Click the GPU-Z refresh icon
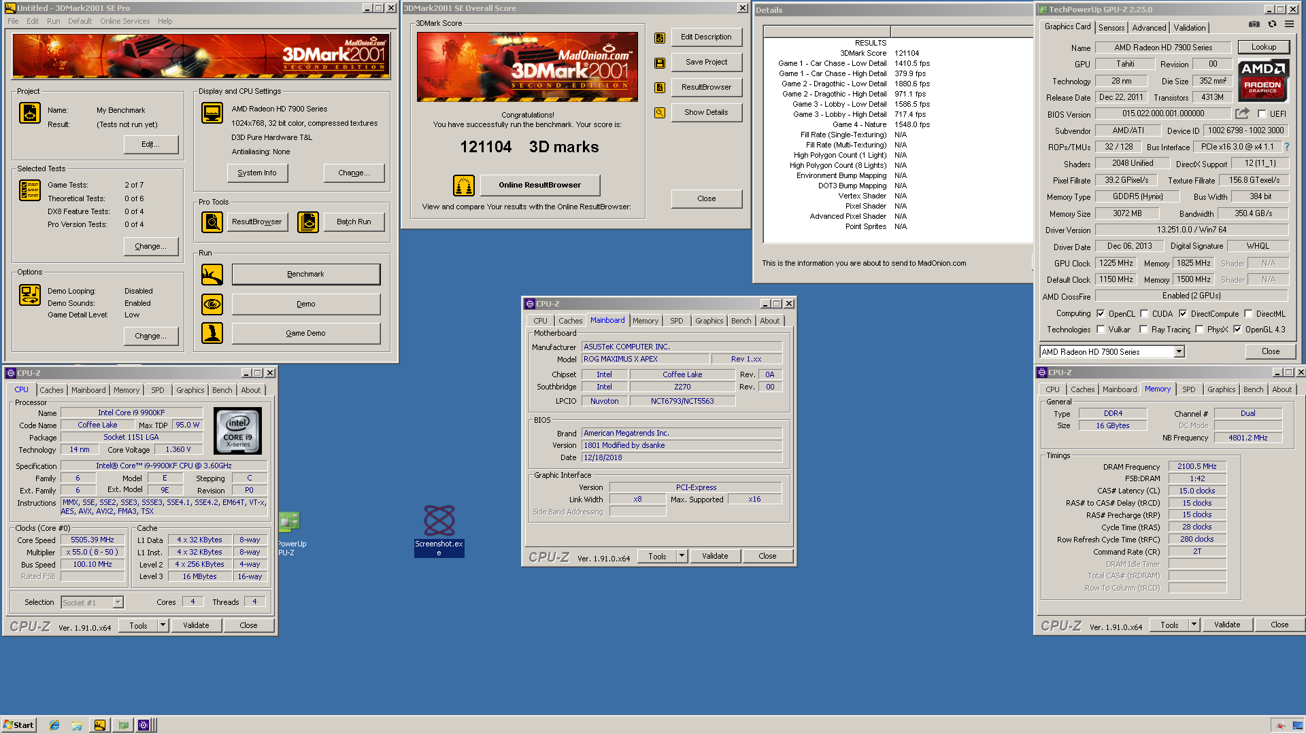This screenshot has height=734, width=1306. [x=1272, y=24]
